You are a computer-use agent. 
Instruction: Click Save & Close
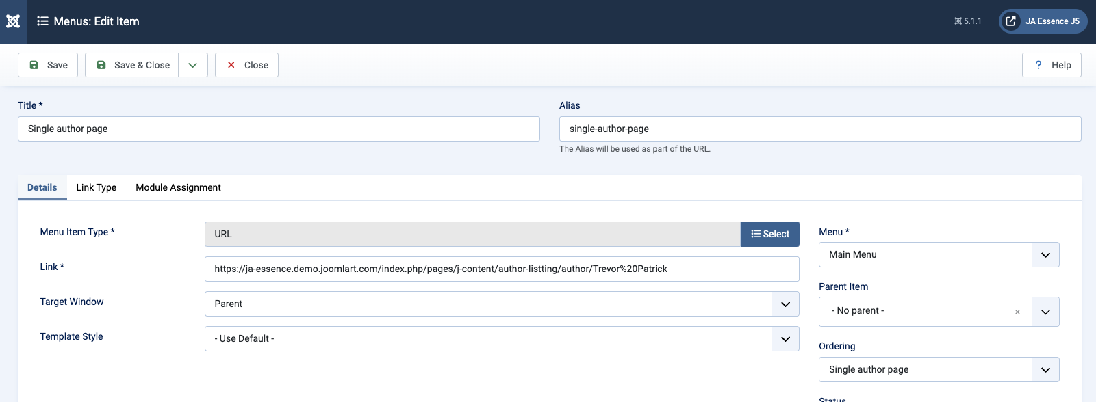point(132,65)
